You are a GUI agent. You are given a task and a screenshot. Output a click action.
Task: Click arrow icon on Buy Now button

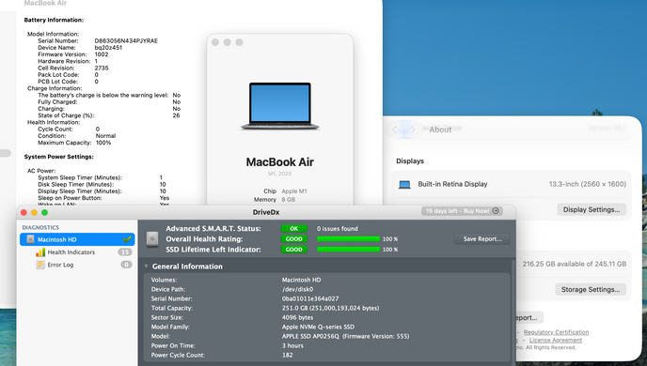[496, 211]
